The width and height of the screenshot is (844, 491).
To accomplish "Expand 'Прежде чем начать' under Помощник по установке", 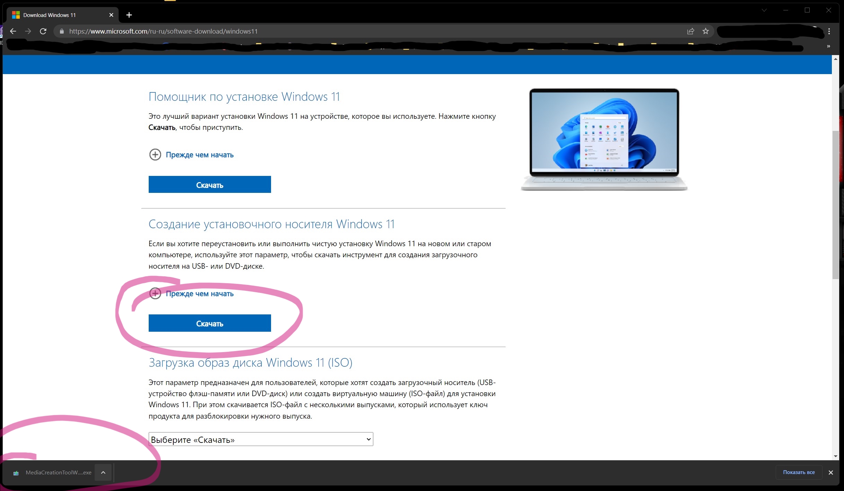I will pyautogui.click(x=191, y=154).
